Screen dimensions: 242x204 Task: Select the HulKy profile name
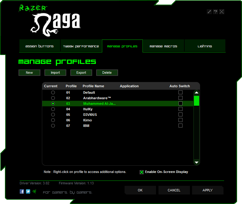[x=88, y=109]
